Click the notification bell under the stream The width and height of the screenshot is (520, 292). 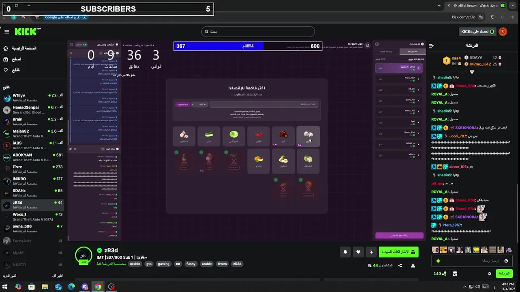(345, 252)
